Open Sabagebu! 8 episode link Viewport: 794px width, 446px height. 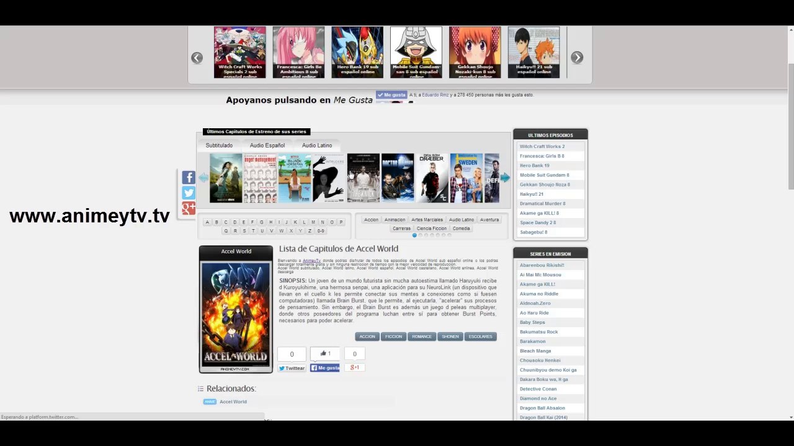tap(533, 232)
